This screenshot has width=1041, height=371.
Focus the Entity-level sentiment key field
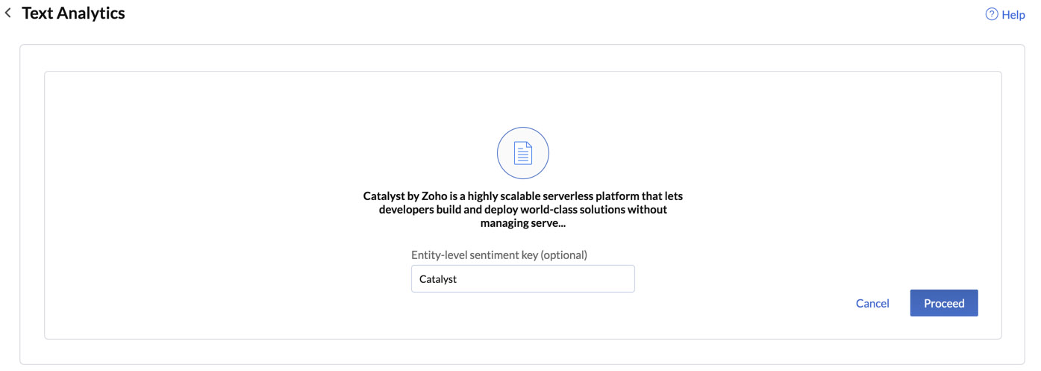(522, 278)
